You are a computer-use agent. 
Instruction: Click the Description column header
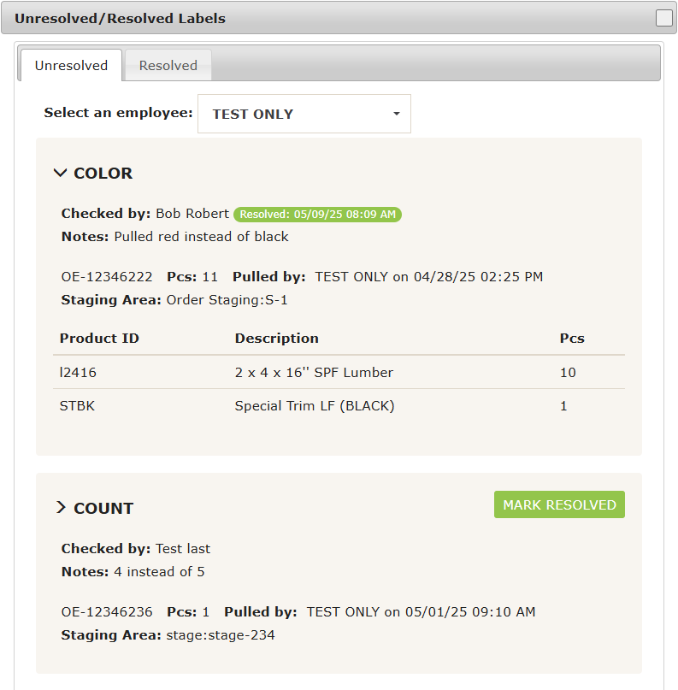[277, 338]
